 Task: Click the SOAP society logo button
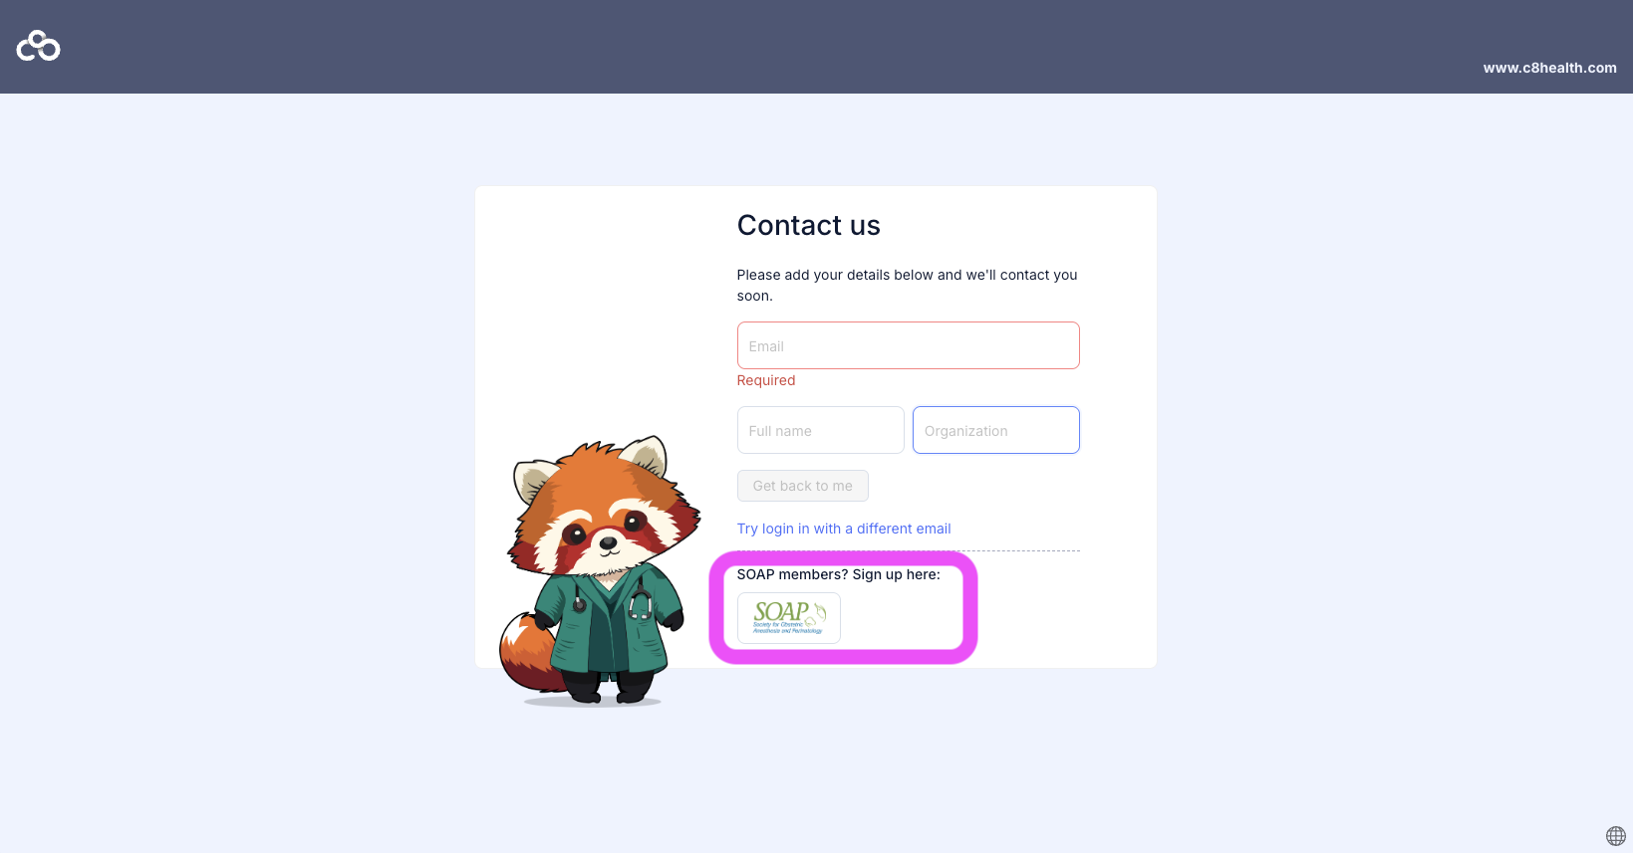coord(789,618)
